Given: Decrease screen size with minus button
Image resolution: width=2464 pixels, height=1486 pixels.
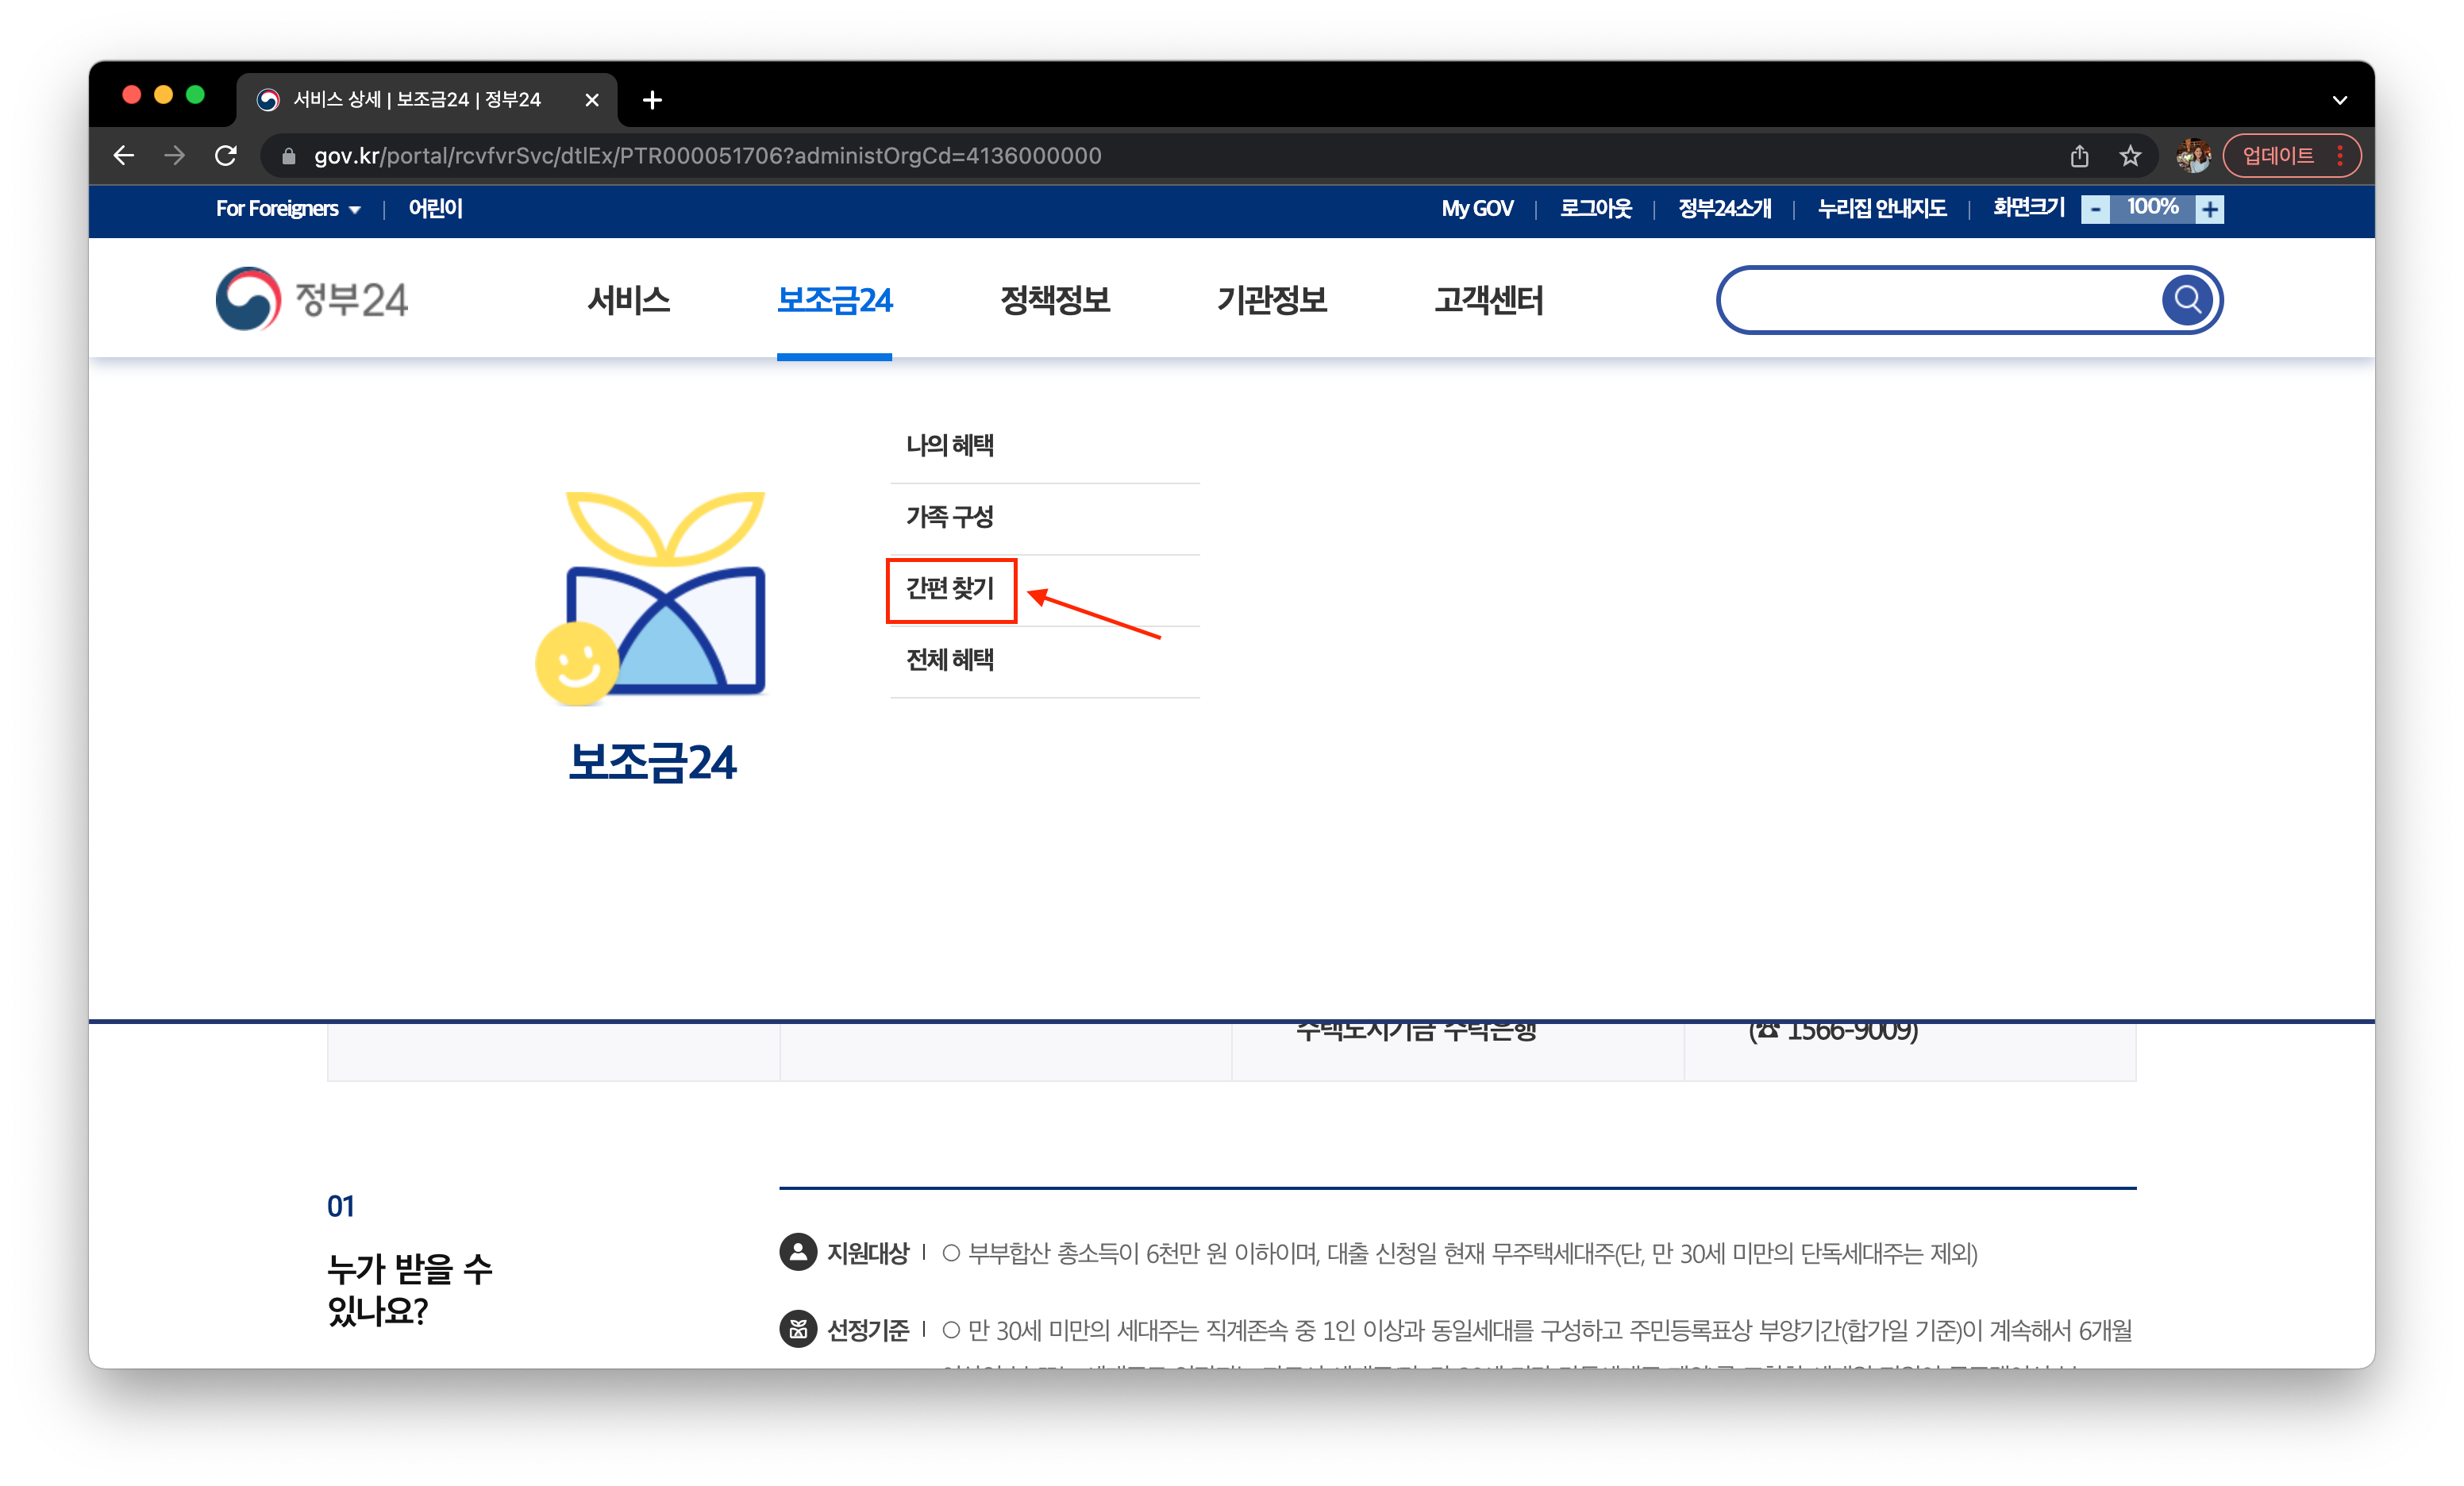Looking at the screenshot, I should 2095,209.
